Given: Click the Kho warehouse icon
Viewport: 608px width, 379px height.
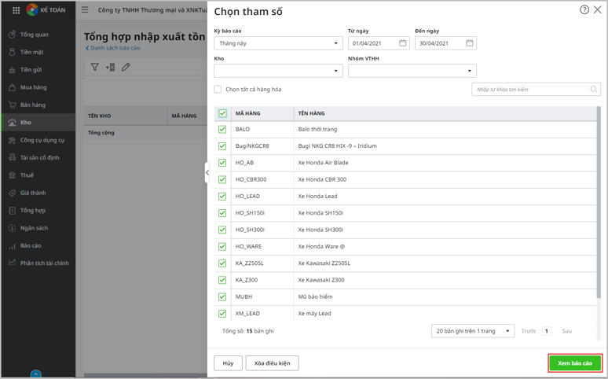Looking at the screenshot, I should [x=12, y=123].
